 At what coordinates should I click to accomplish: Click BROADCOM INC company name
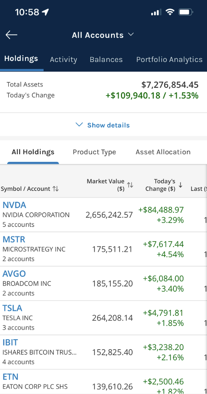[26, 283]
